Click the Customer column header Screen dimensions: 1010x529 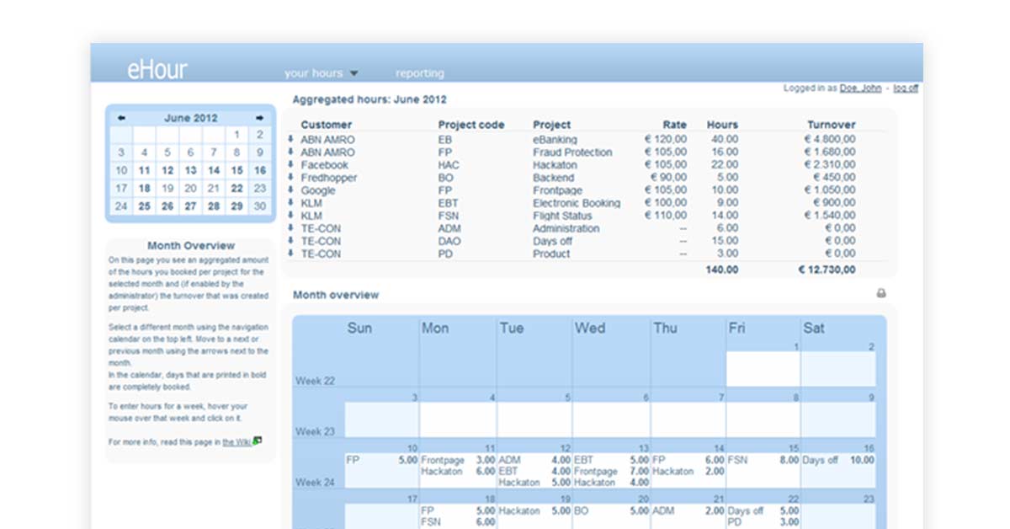coord(327,125)
